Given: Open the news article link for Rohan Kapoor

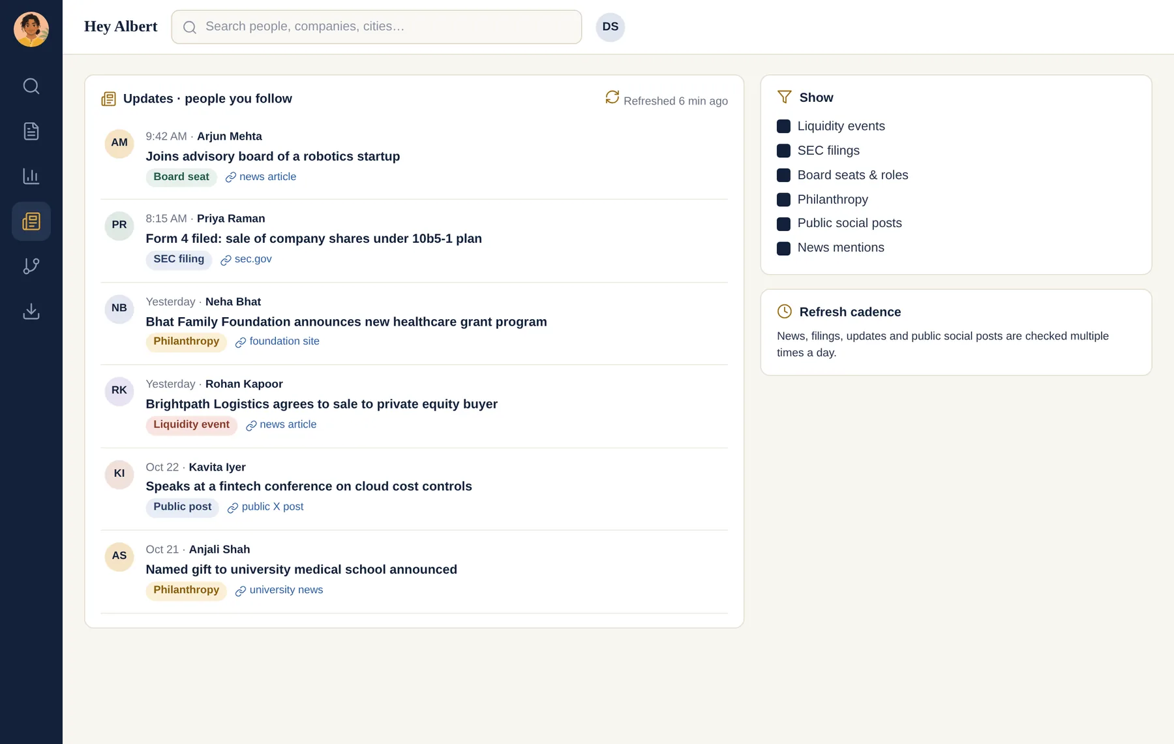Looking at the screenshot, I should click(x=281, y=425).
